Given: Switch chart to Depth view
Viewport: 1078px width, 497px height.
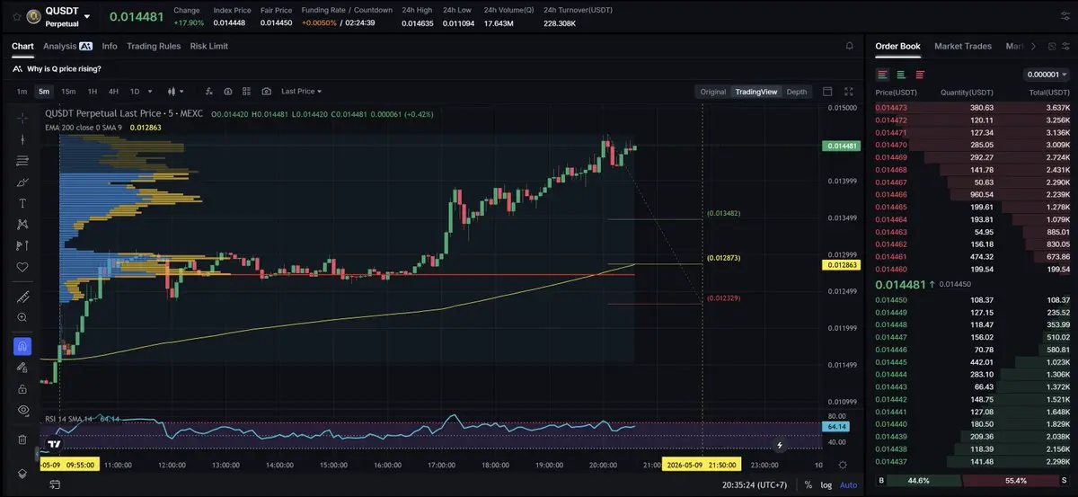Looking at the screenshot, I should pyautogui.click(x=797, y=92).
